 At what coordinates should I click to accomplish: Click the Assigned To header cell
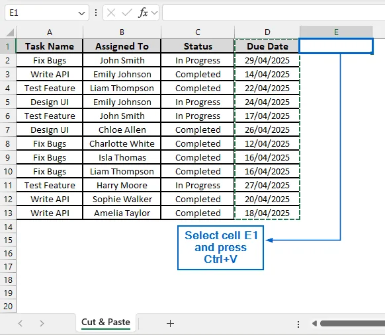(122, 46)
